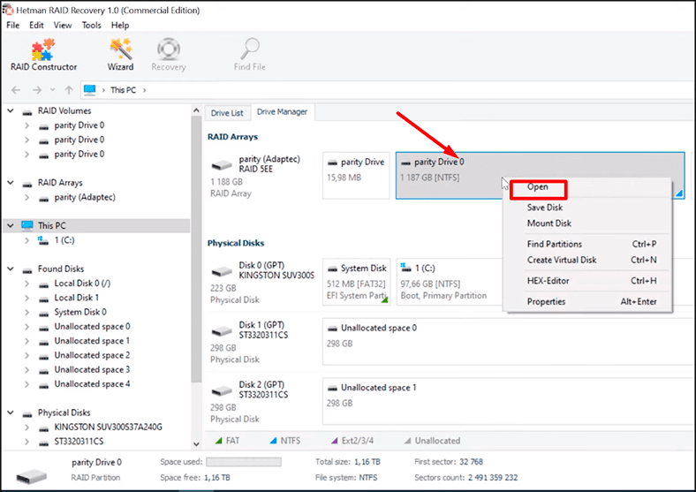Select Unallocated space 1 partition block

point(506,401)
